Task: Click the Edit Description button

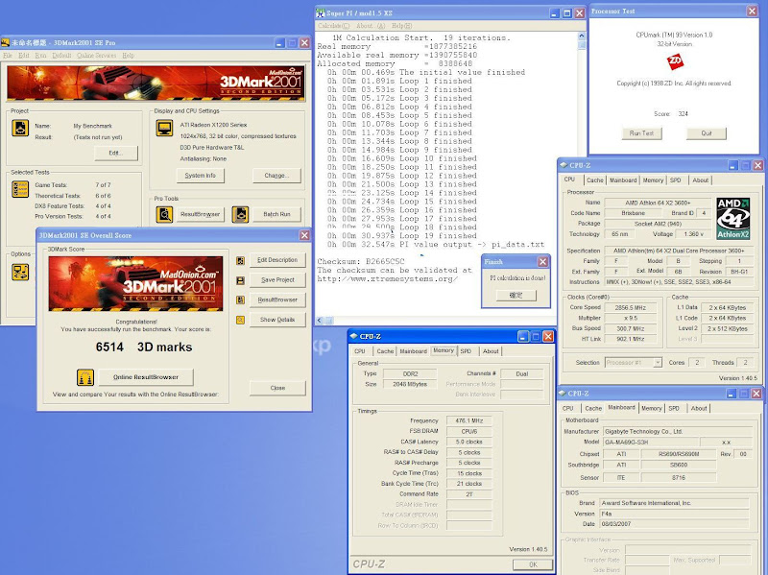Action: click(x=277, y=260)
